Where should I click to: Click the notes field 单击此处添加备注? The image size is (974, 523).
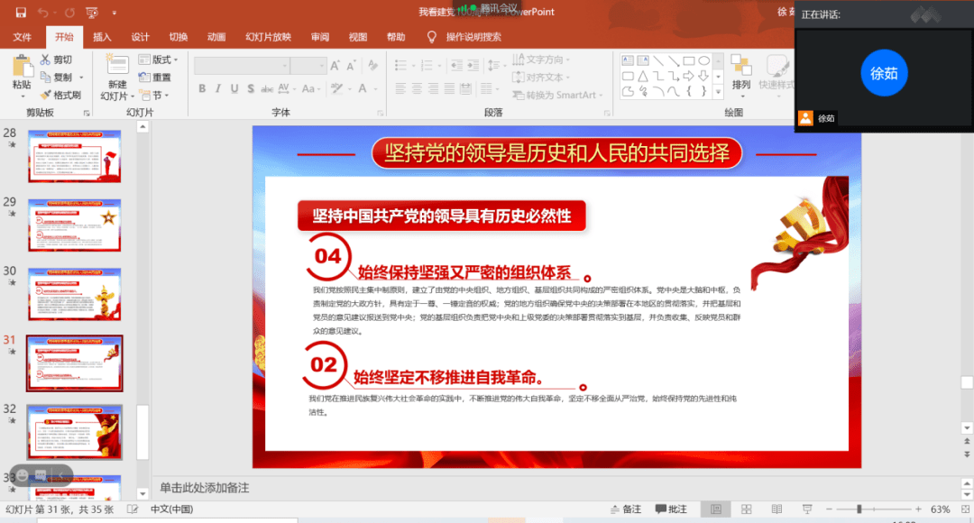205,488
